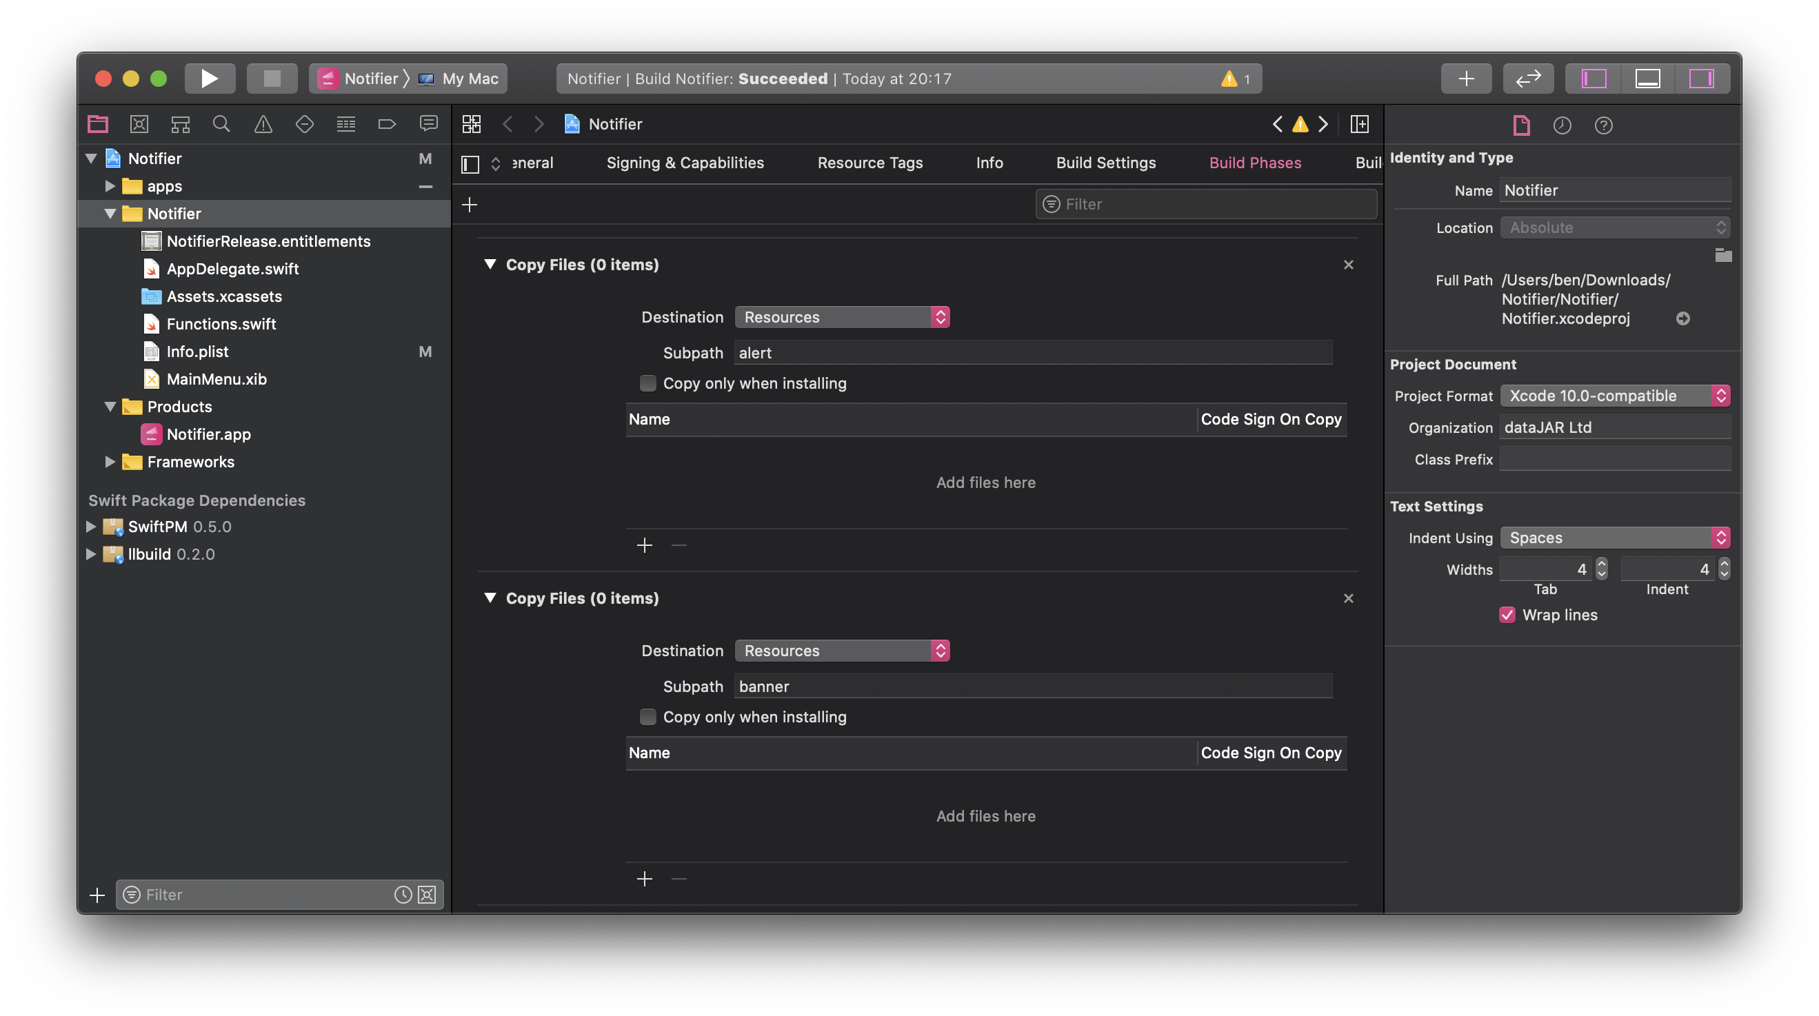Remove the banner Copy Files phase
The width and height of the screenshot is (1819, 1016).
1348,599
